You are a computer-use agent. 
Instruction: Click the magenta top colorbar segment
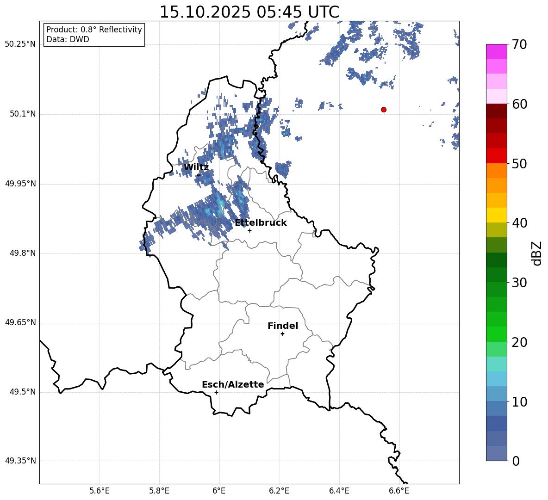point(496,51)
